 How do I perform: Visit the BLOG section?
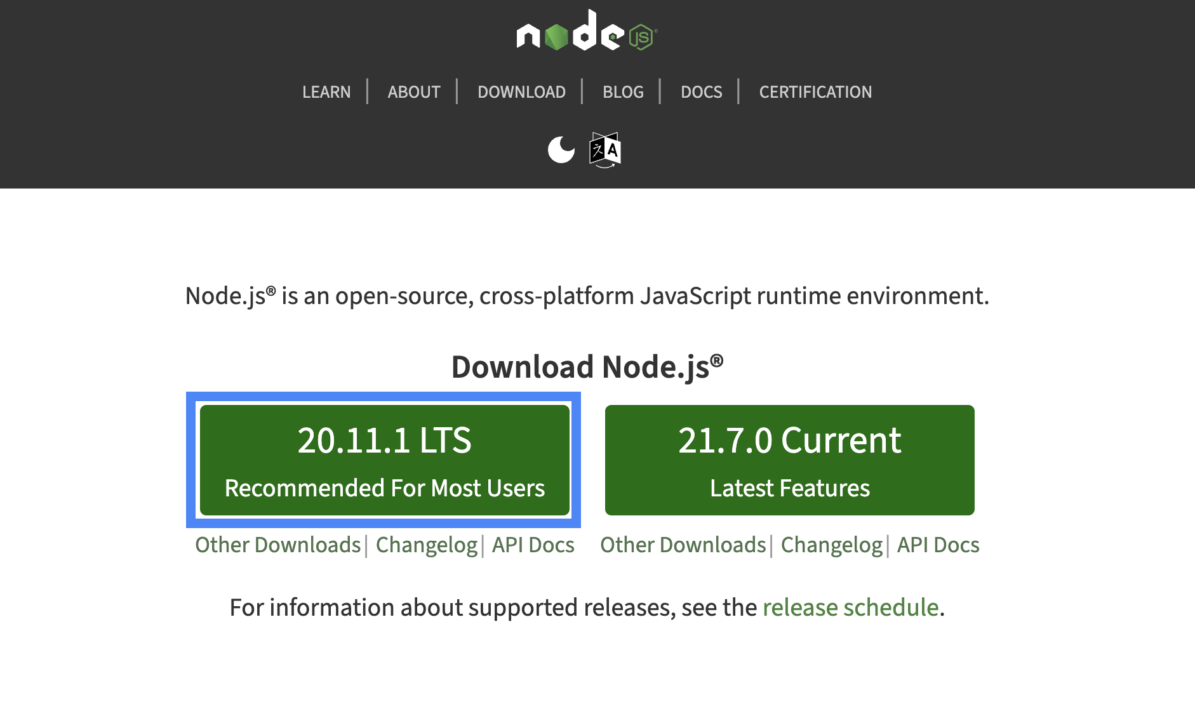623,92
